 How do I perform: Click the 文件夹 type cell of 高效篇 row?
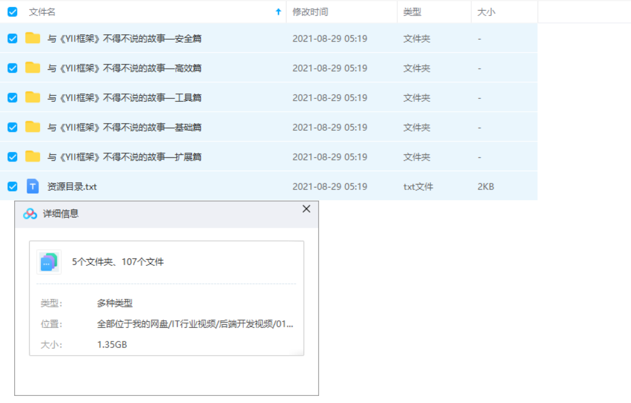[x=417, y=69]
